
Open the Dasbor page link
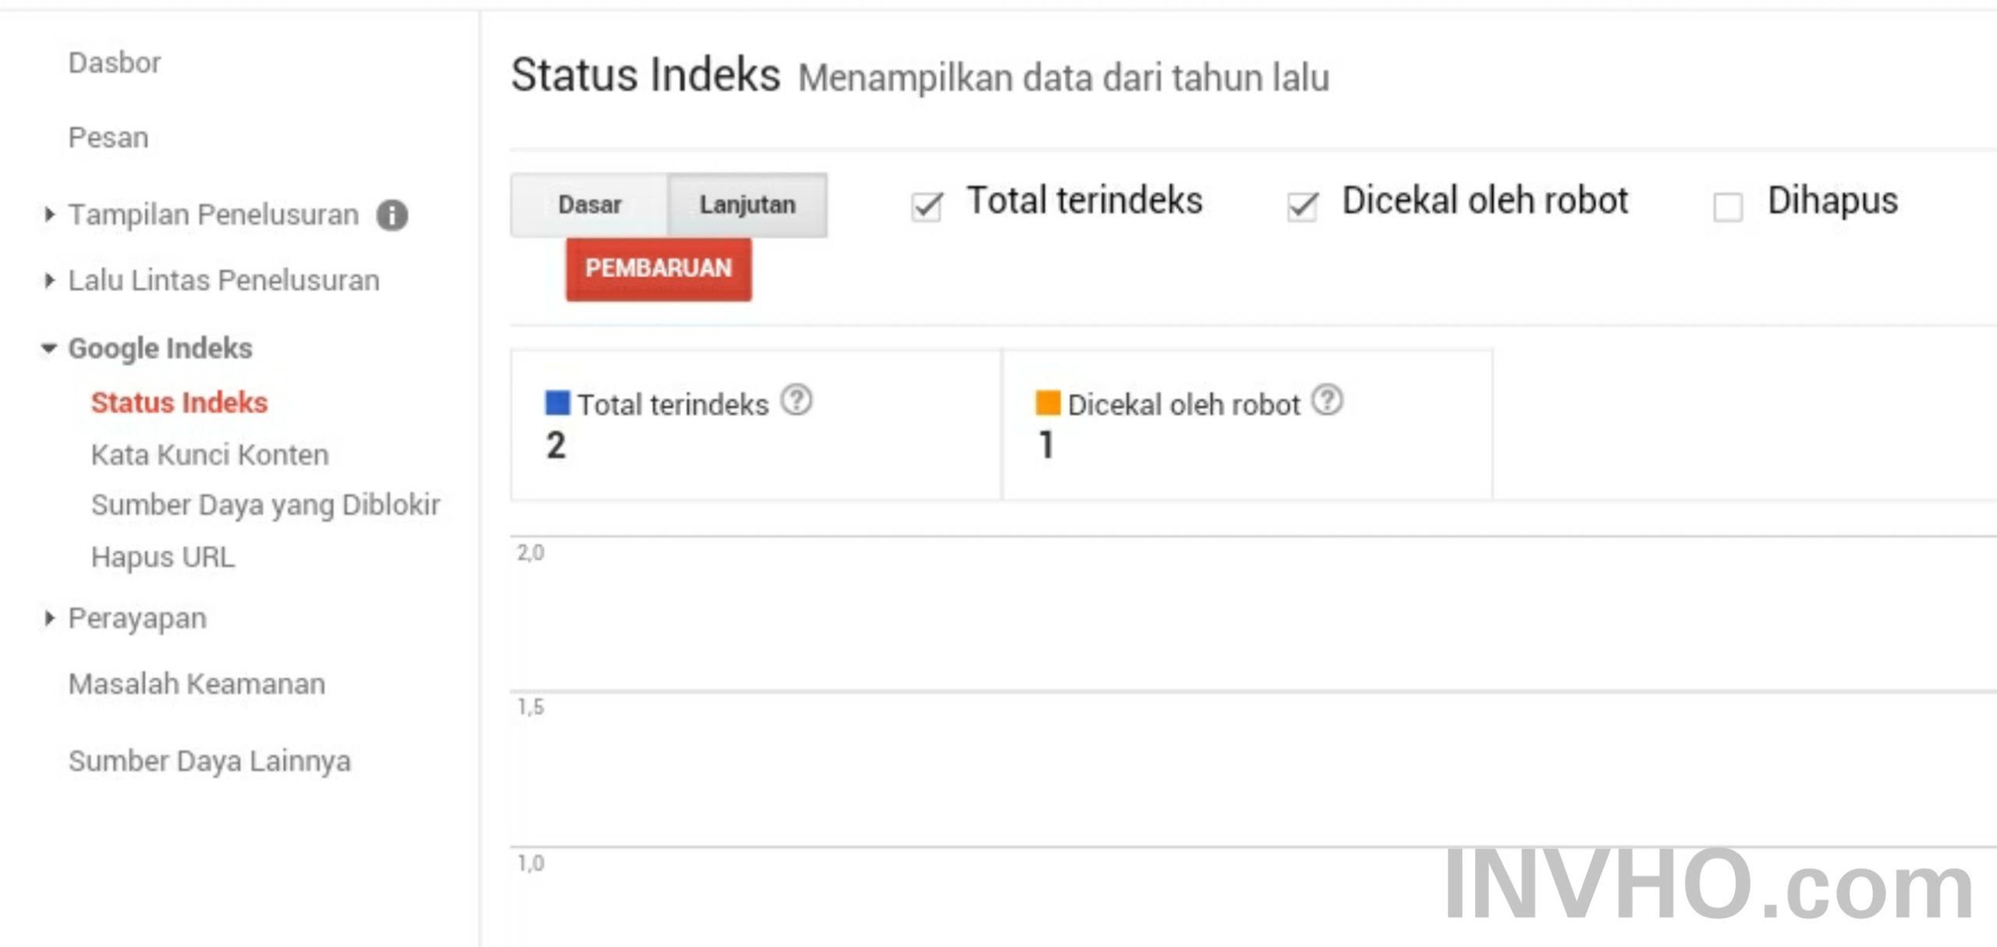115,62
